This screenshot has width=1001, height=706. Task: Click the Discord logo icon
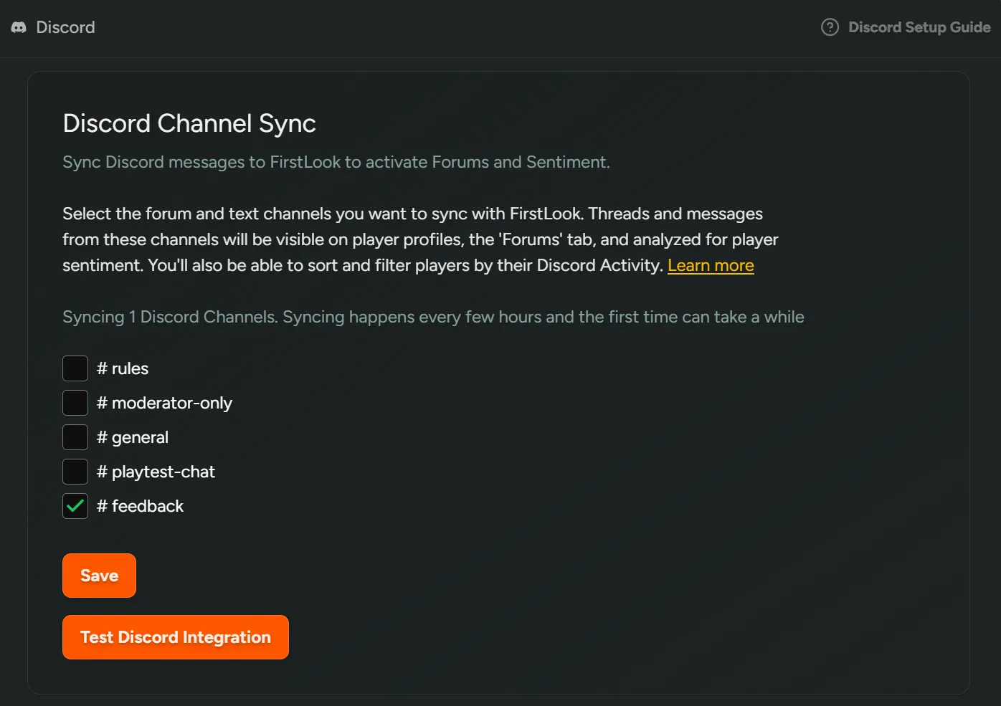tap(19, 27)
